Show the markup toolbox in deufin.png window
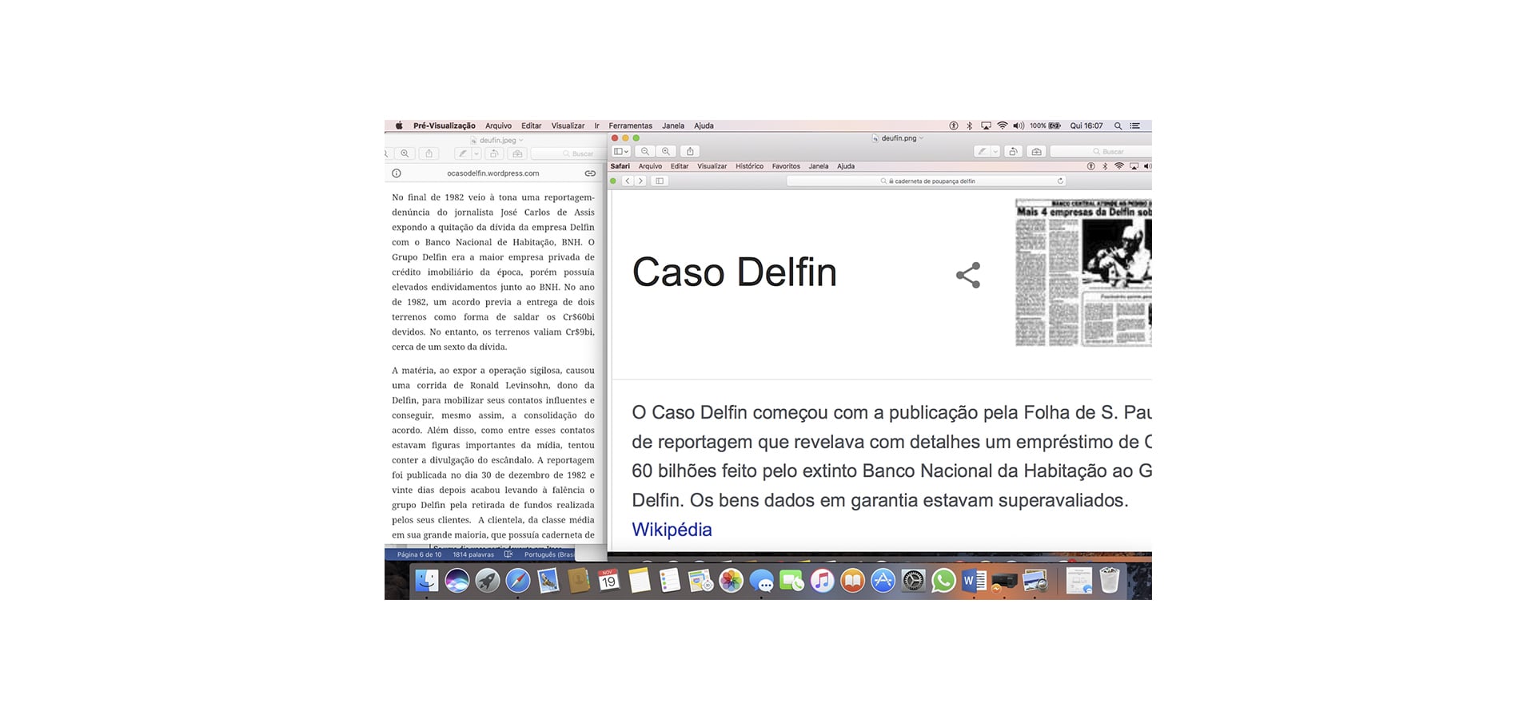The image size is (1535, 719). click(1036, 152)
